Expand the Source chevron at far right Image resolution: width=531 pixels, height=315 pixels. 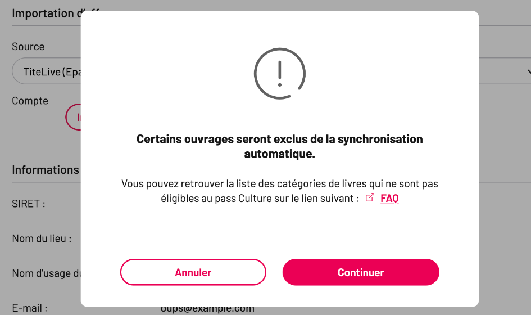coord(528,71)
